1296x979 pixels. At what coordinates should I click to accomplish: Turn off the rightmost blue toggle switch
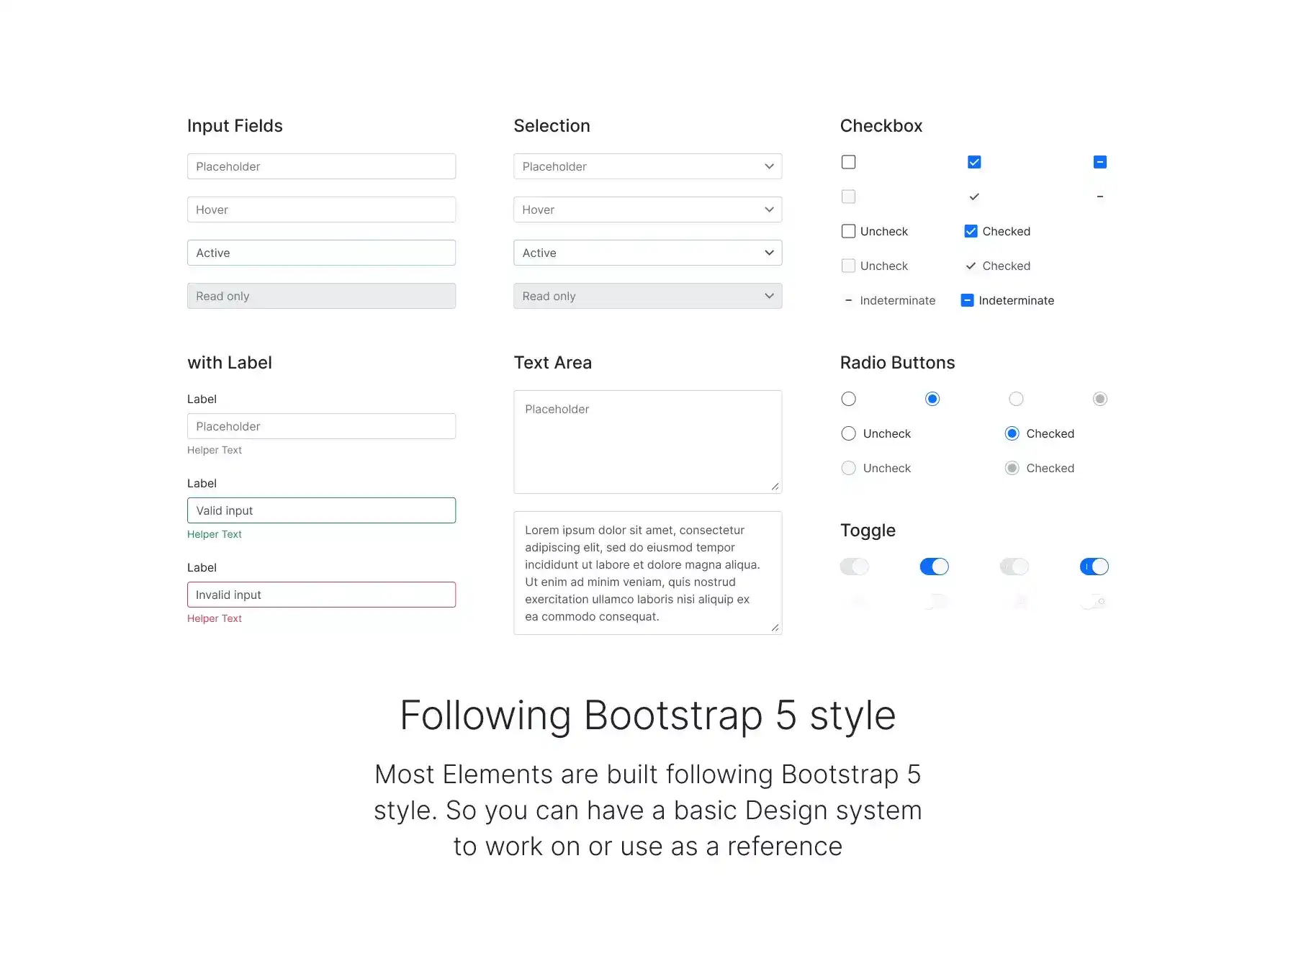click(x=1094, y=567)
